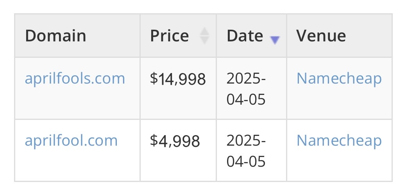This screenshot has height=189, width=399.
Task: Click the Venue column header
Action: [x=321, y=36]
